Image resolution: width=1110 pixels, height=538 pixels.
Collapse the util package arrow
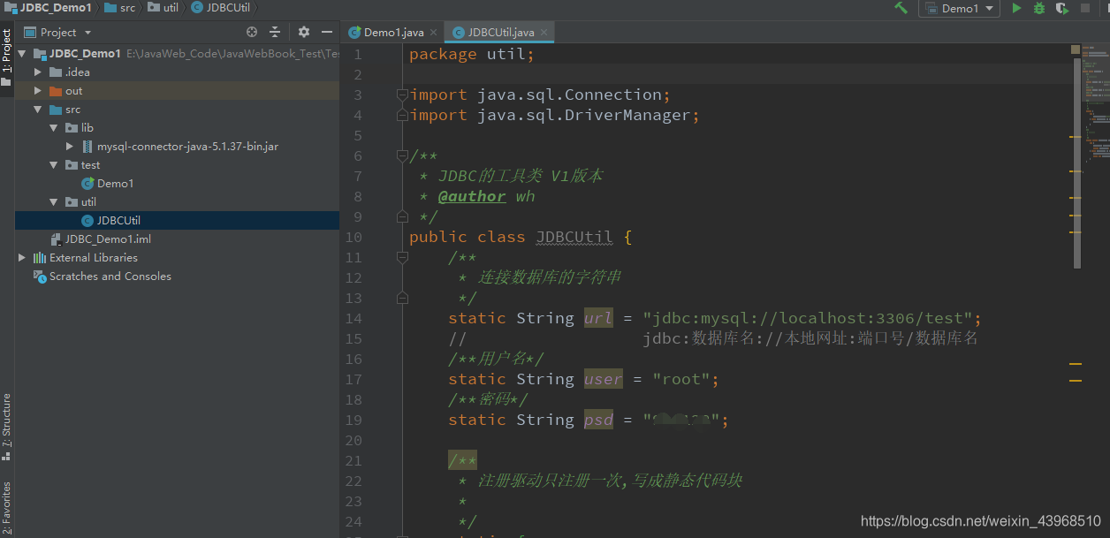54,202
